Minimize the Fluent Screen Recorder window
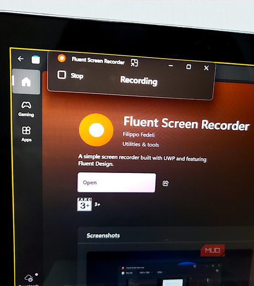The width and height of the screenshot is (254, 286). [170, 66]
